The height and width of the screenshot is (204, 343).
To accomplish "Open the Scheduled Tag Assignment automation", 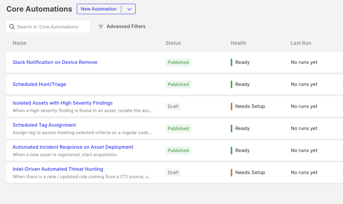I will [x=44, y=125].
